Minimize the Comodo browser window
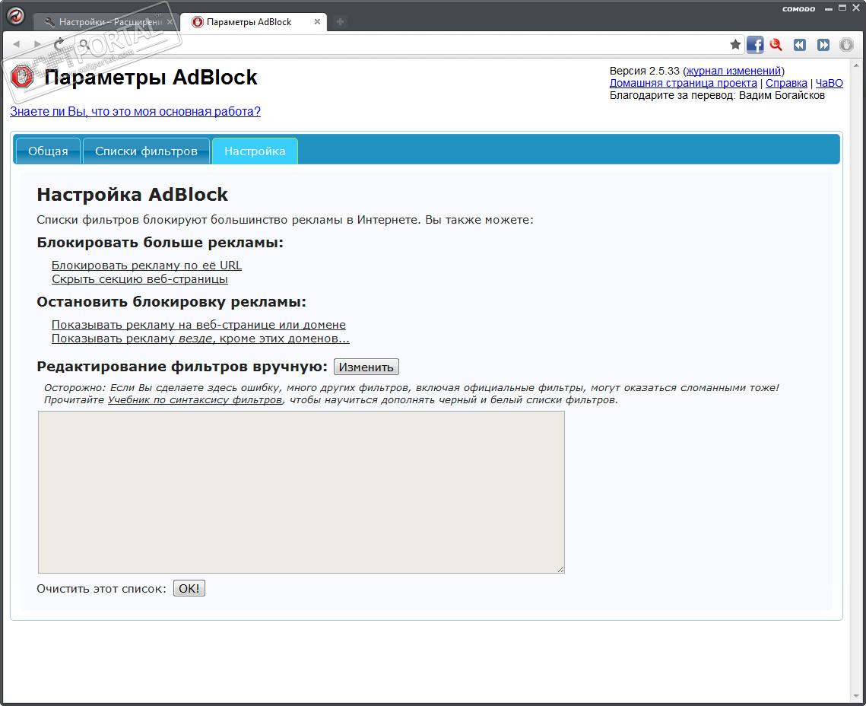This screenshot has width=866, height=706. tap(829, 9)
